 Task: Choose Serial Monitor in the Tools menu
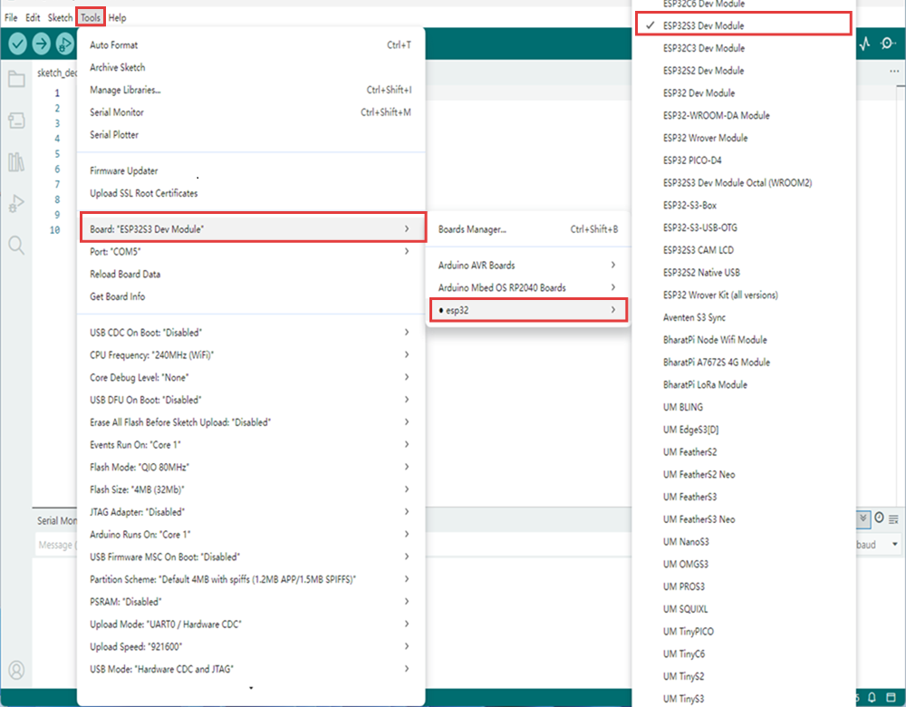[x=251, y=112]
